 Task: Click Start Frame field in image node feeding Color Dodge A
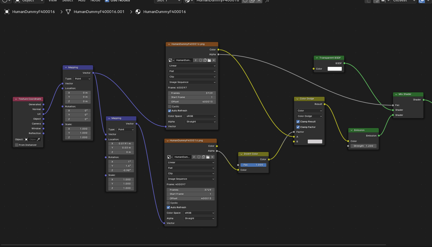(192, 97)
